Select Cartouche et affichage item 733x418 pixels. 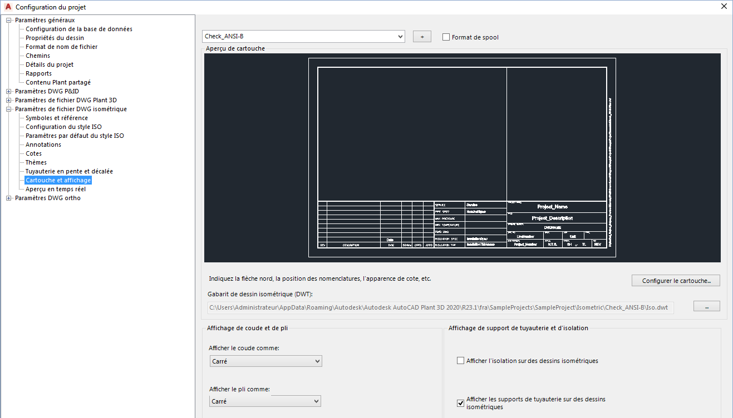click(x=58, y=180)
